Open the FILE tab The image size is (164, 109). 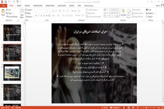pyautogui.click(x=4, y=6)
